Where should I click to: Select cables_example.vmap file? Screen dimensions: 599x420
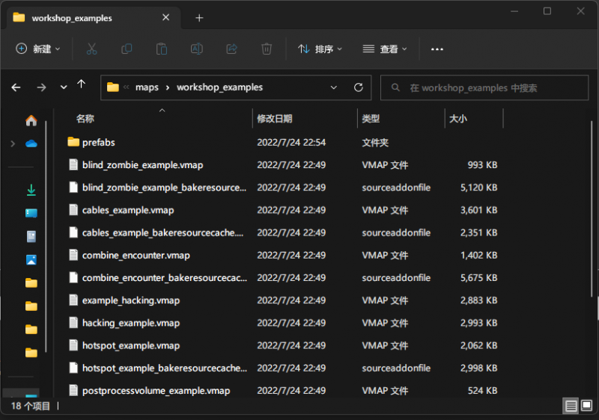(x=128, y=210)
